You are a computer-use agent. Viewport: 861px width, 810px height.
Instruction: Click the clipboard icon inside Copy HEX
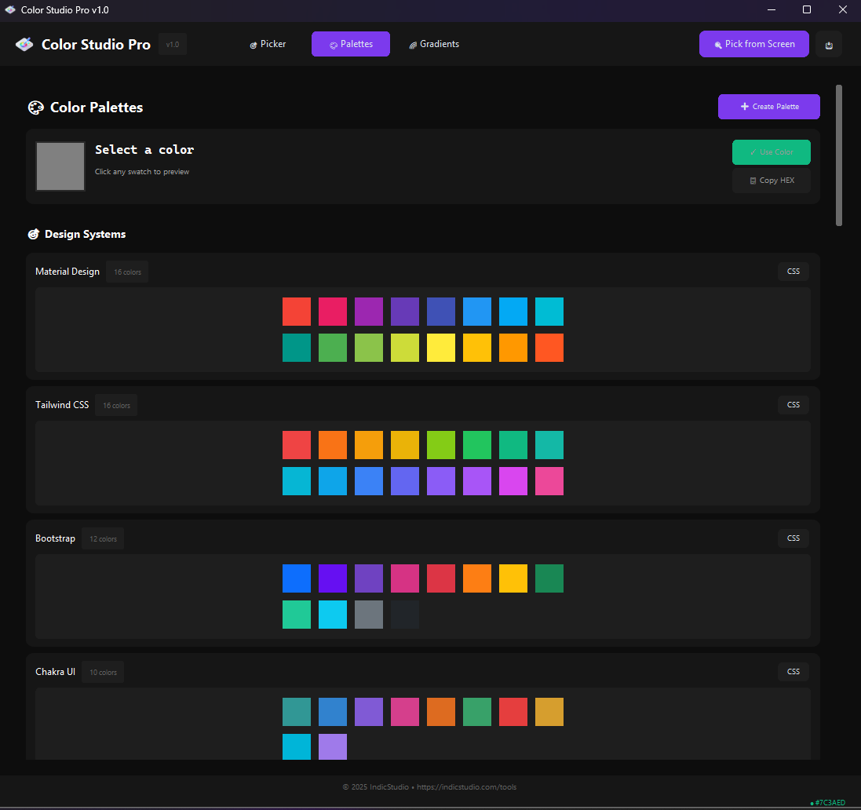[x=751, y=181]
